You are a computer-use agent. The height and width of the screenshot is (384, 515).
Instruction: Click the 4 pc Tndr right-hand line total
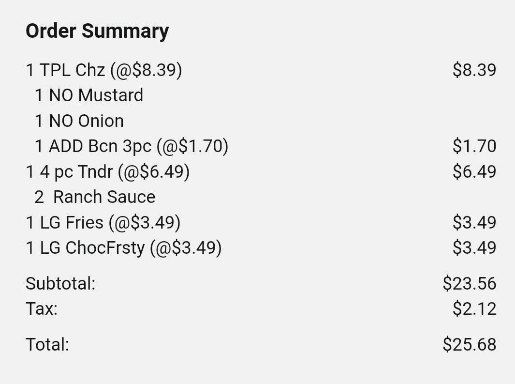coord(474,171)
